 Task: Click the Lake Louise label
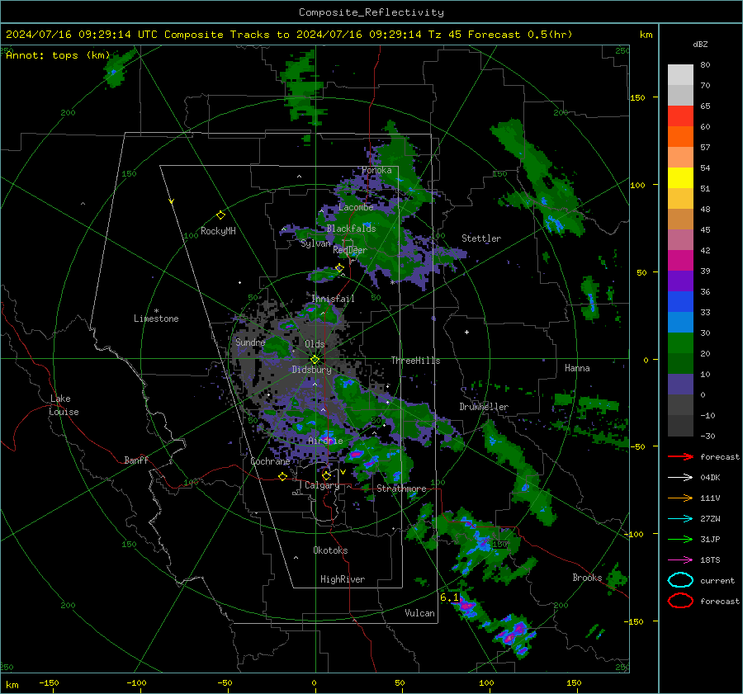coord(64,405)
